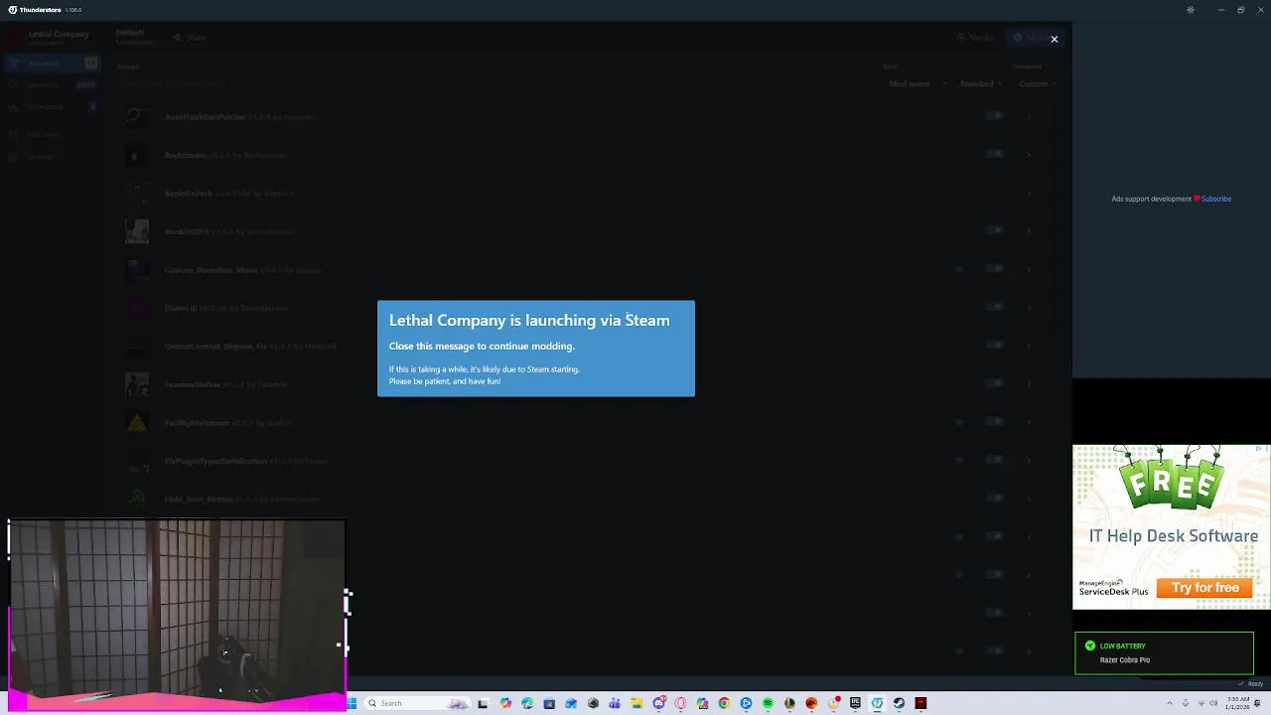
Task: Click the Subscribe link beside ads notice
Action: (1216, 199)
